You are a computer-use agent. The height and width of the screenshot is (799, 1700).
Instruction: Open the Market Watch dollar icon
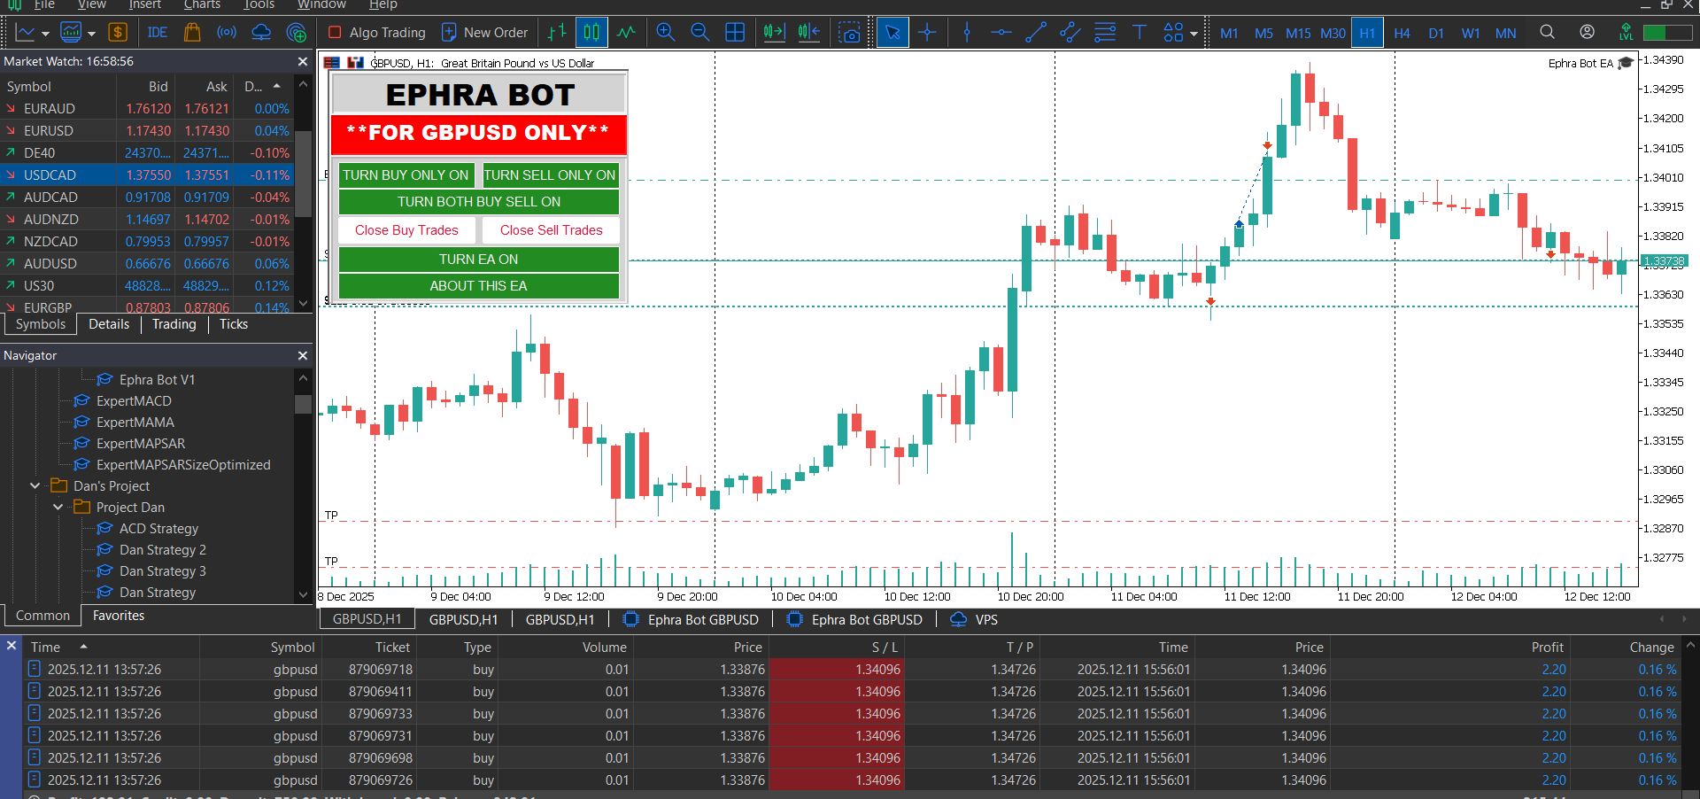[118, 33]
